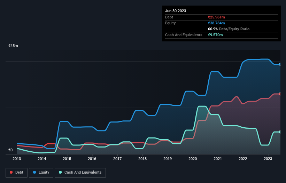Select the 2021 x-axis label
The width and height of the screenshot is (286, 183).
click(x=218, y=159)
